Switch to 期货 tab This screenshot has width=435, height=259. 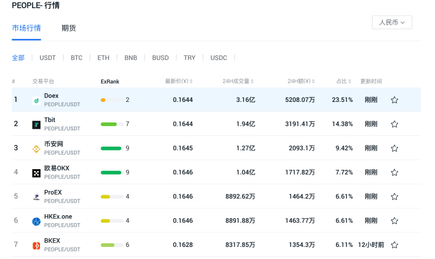pyautogui.click(x=69, y=28)
